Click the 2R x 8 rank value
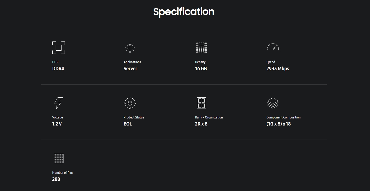 coord(201,124)
